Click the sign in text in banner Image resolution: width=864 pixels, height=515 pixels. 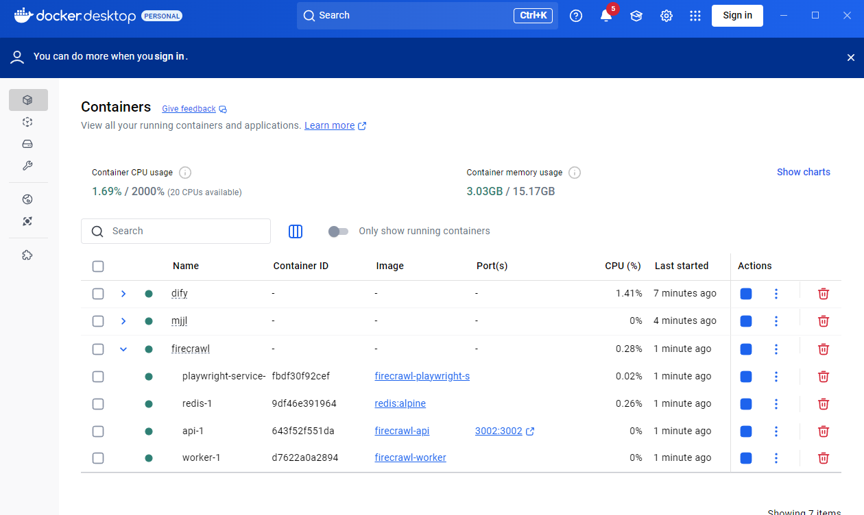tap(169, 57)
